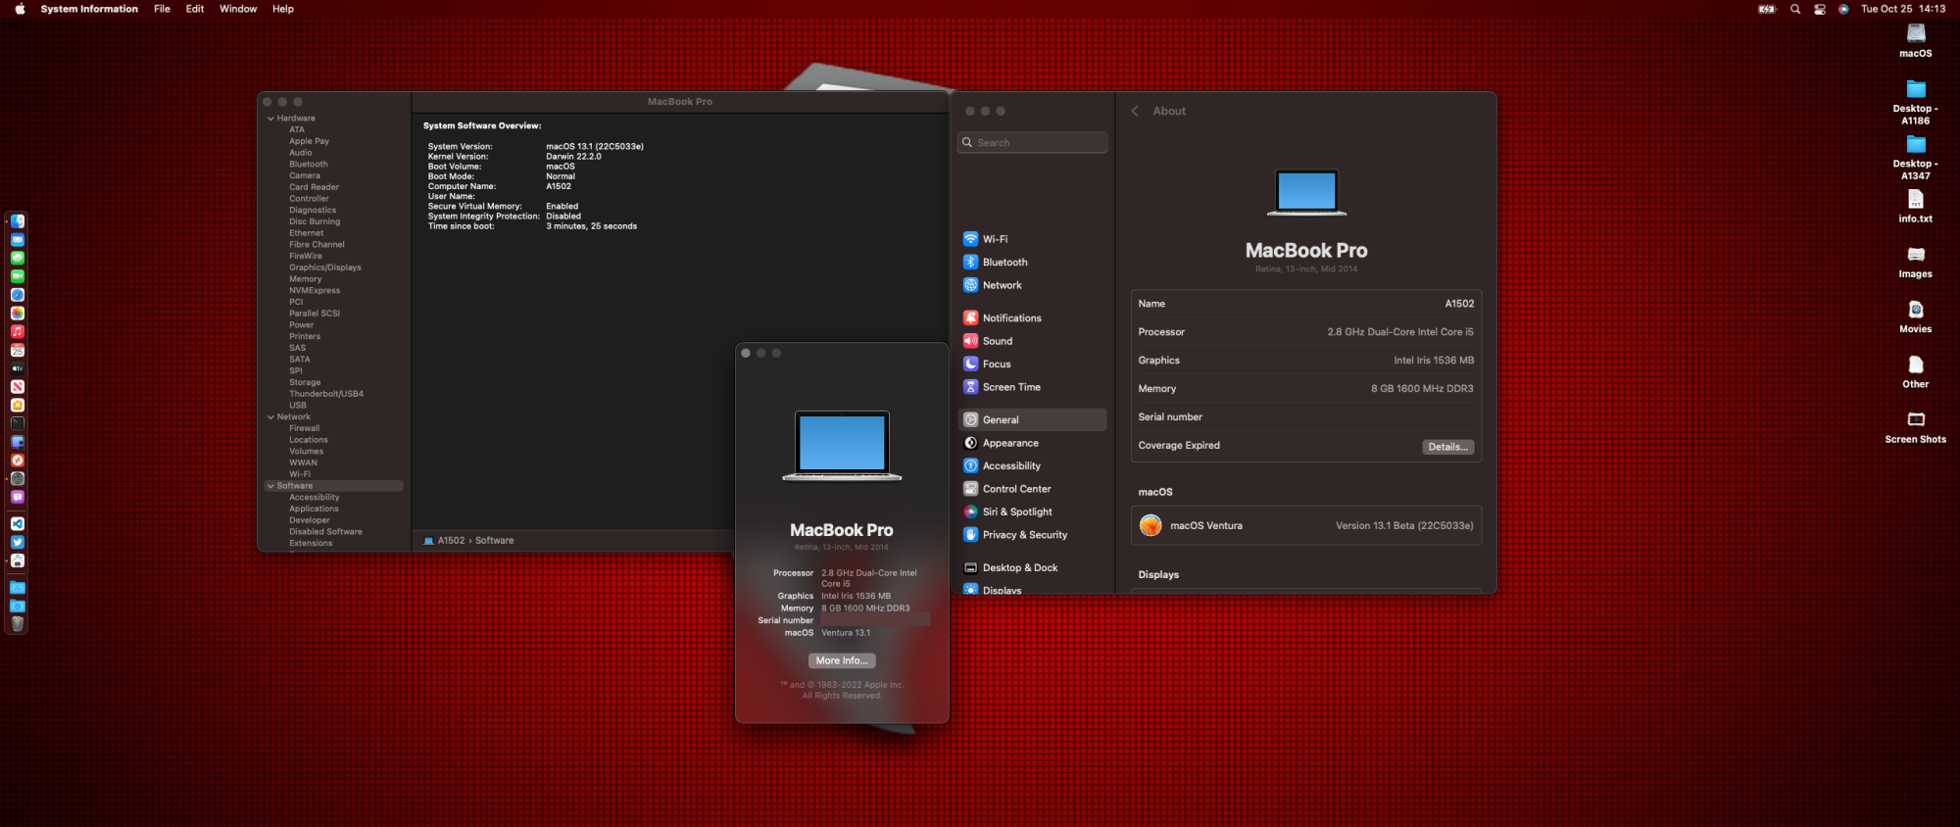Open Control Center from the menu bar
1960x827 pixels.
click(1820, 9)
